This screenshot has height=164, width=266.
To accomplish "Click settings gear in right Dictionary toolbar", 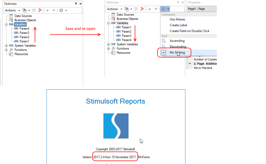I will pos(163,9).
